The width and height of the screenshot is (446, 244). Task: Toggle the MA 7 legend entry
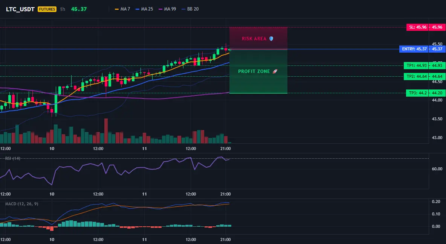click(x=122, y=9)
